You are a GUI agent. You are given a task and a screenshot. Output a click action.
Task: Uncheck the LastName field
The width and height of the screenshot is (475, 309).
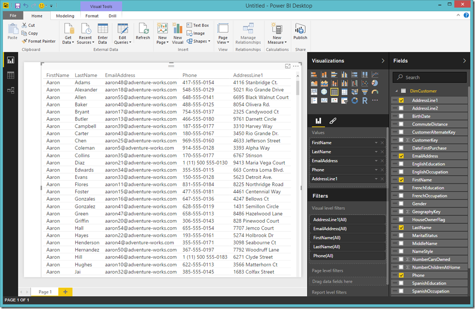pyautogui.click(x=401, y=228)
